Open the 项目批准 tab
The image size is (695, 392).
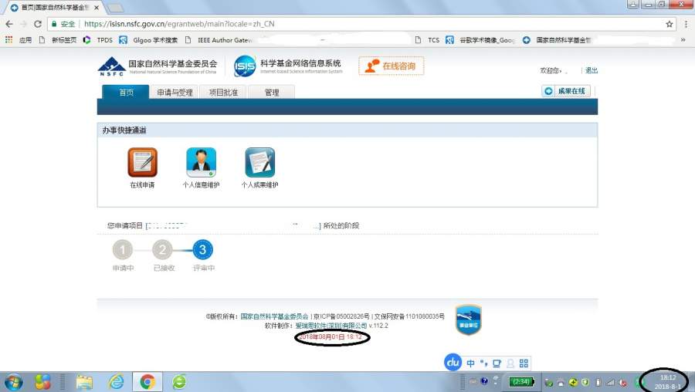point(223,92)
